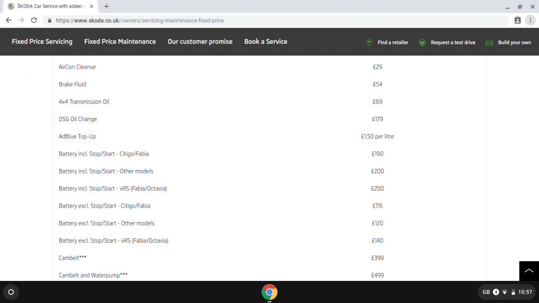Click the Find a retailer link

(393, 43)
